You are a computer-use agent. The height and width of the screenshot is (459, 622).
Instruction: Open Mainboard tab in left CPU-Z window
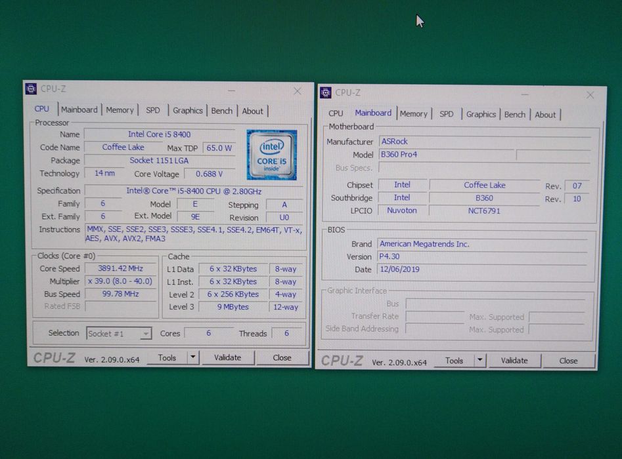point(79,110)
